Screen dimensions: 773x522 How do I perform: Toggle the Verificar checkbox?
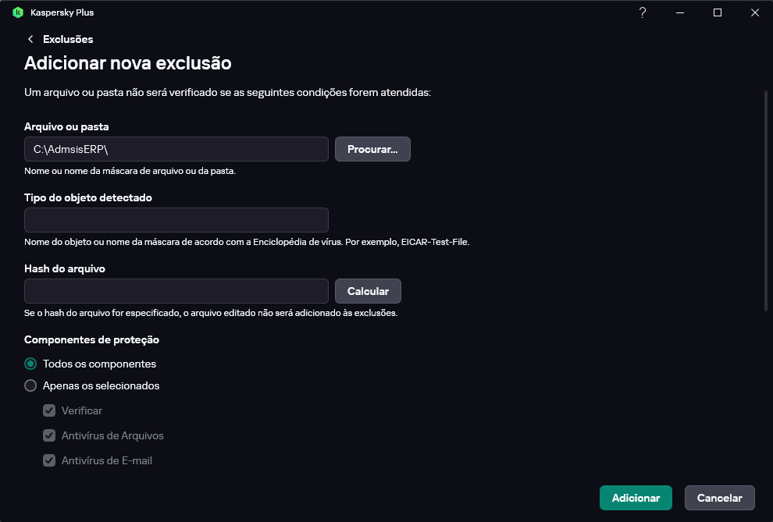pyautogui.click(x=49, y=410)
